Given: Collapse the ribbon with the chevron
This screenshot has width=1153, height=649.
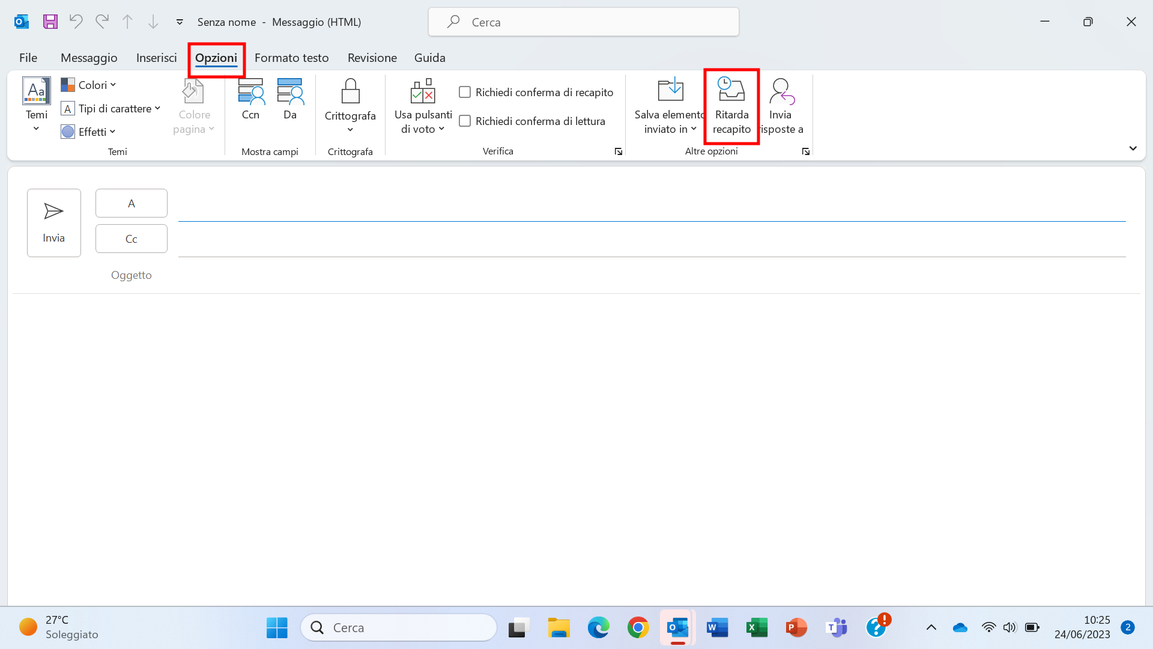Looking at the screenshot, I should point(1133,148).
